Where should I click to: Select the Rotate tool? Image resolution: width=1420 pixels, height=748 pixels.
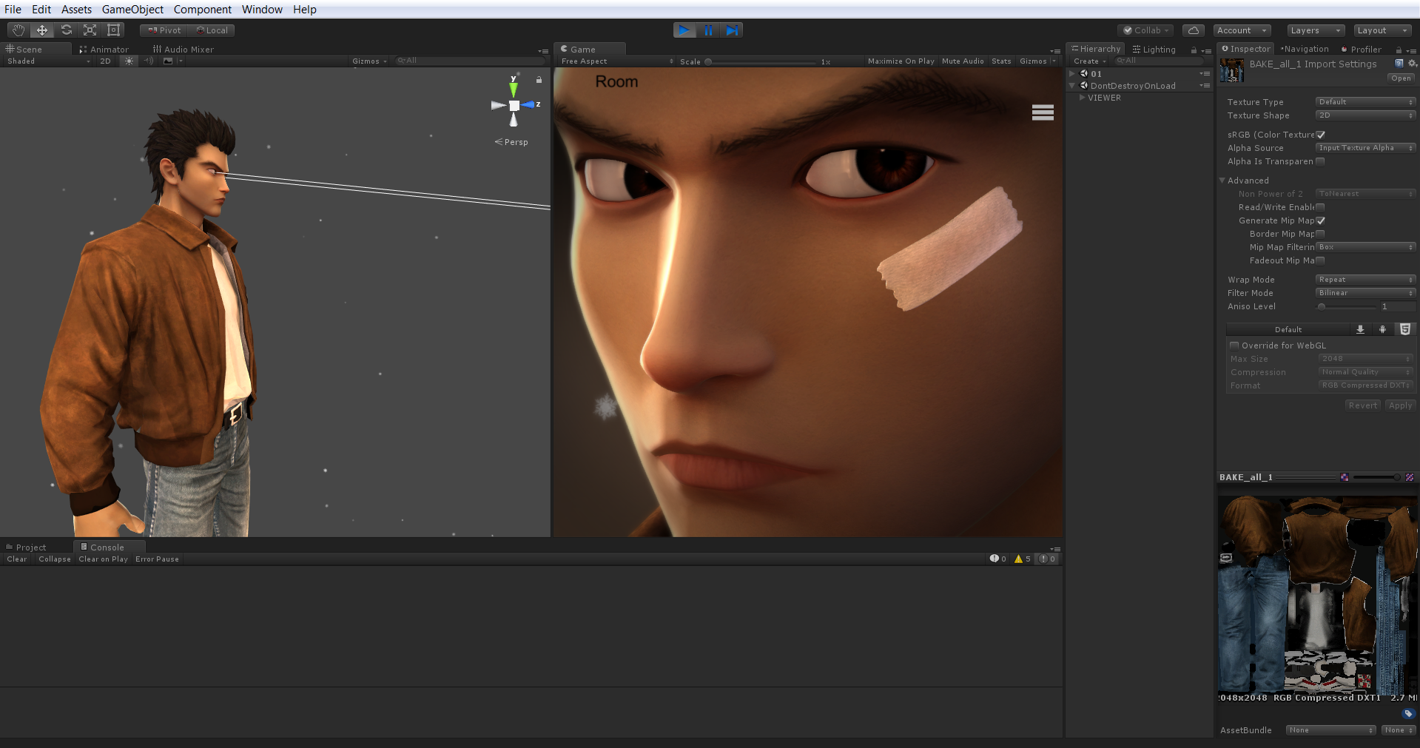pos(66,30)
